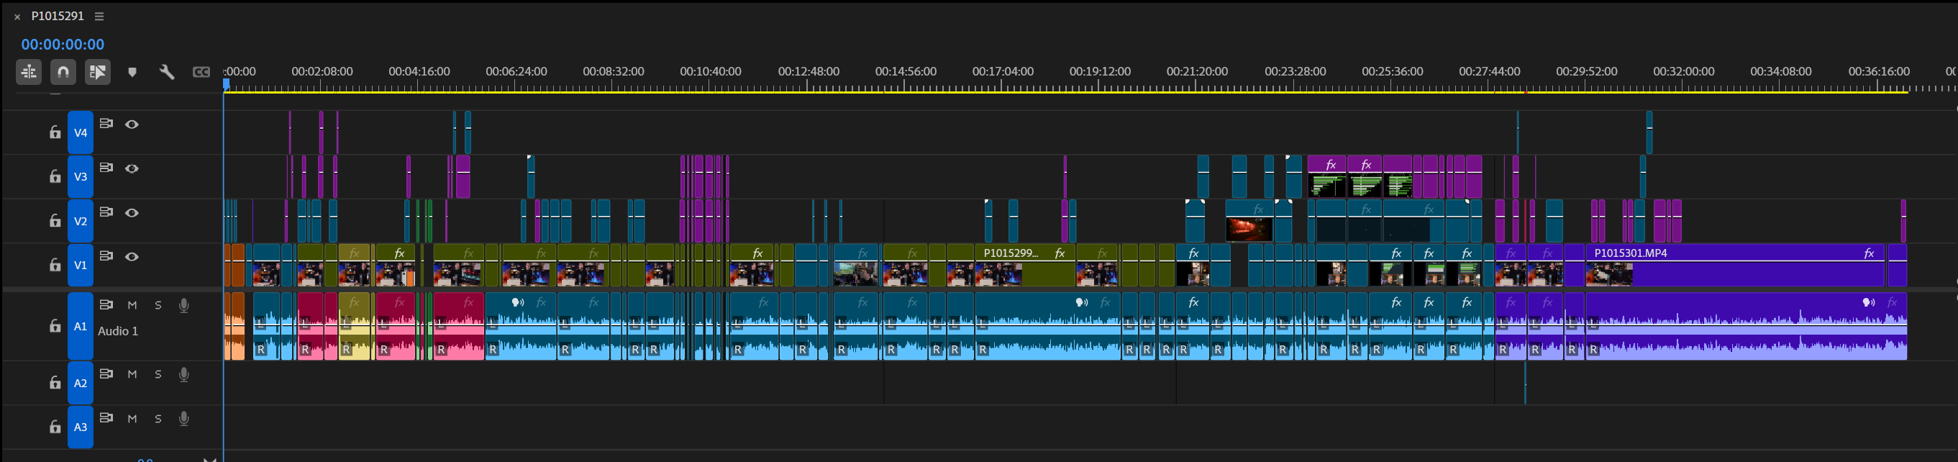This screenshot has height=462, width=1958.
Task: Select the V1 track target button
Action: tap(81, 266)
